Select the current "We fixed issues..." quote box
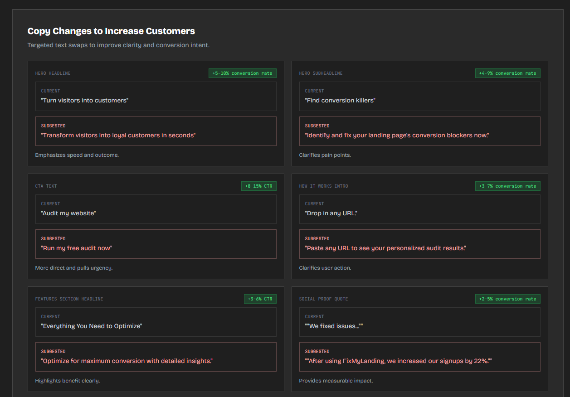570x397 pixels. pos(419,322)
